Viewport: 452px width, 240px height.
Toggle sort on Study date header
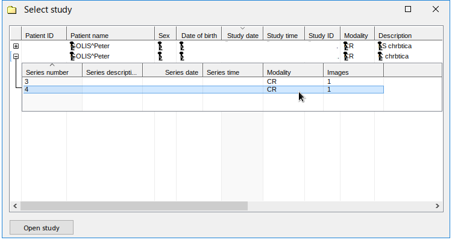click(x=242, y=33)
